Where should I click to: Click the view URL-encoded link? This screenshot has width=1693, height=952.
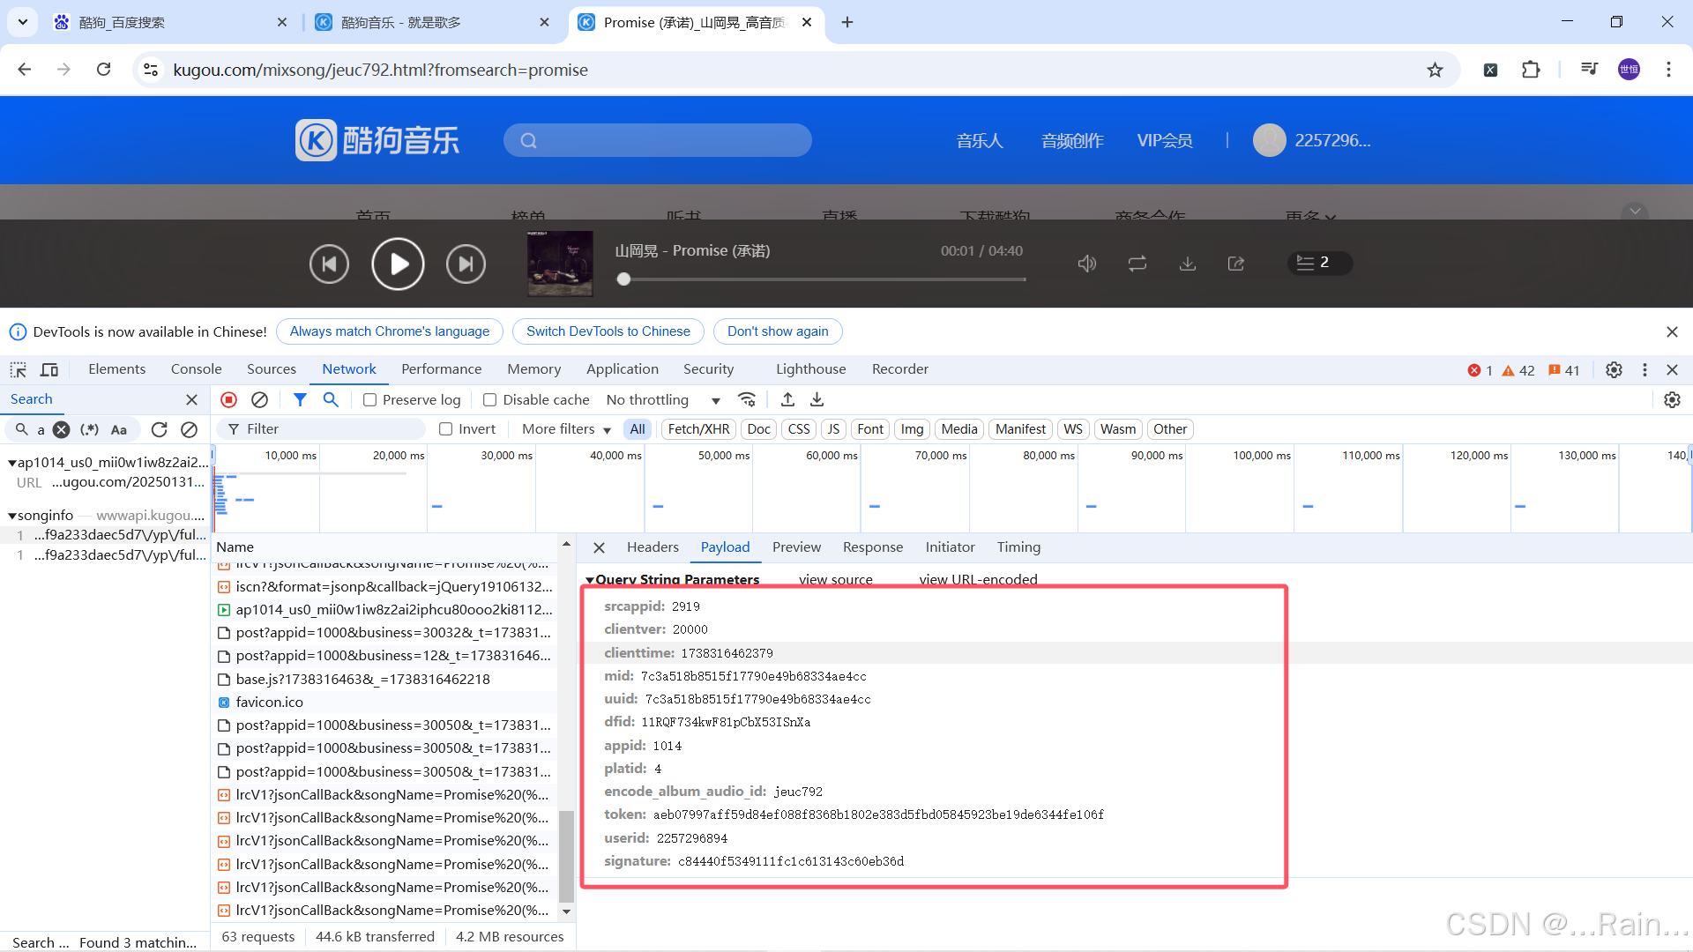coord(978,579)
